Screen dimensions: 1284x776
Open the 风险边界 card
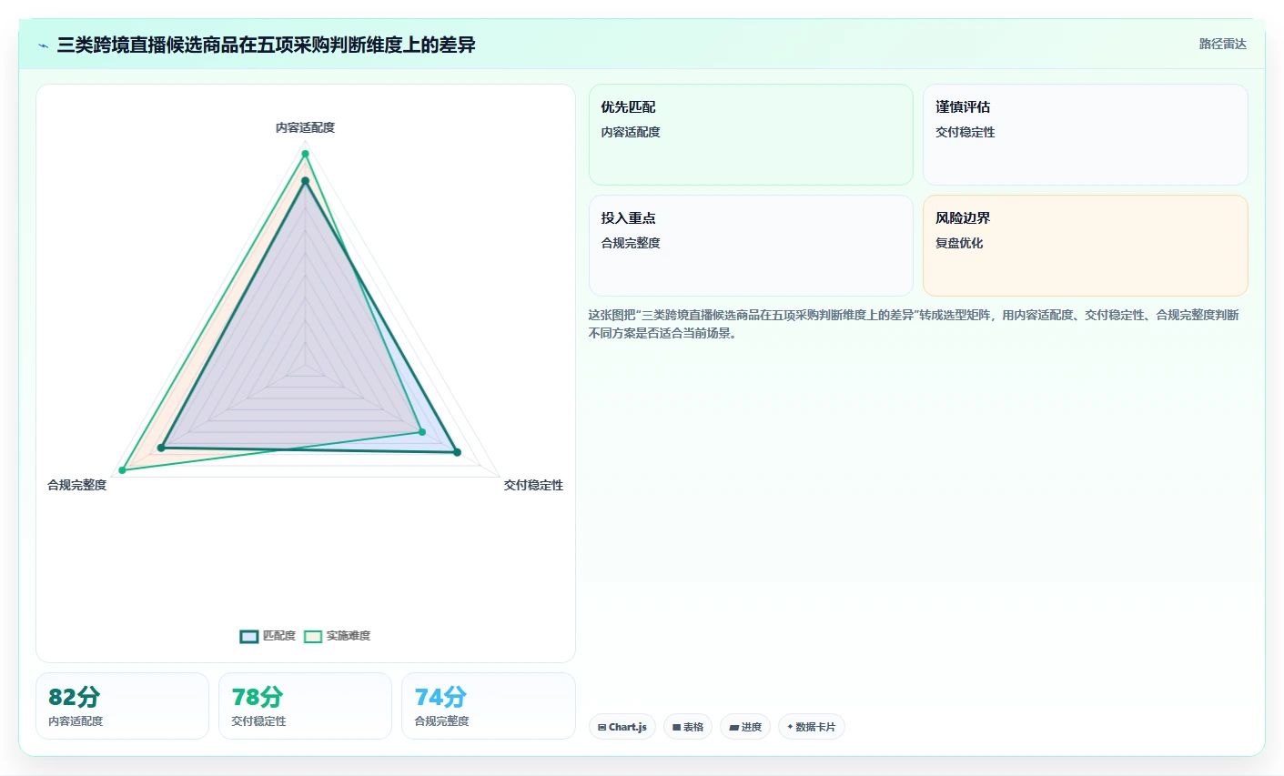point(1085,246)
